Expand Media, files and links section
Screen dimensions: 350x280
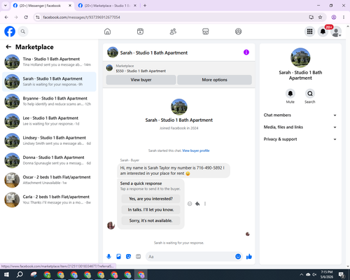pyautogui.click(x=300, y=127)
